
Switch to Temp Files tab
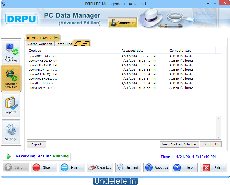tap(64, 44)
